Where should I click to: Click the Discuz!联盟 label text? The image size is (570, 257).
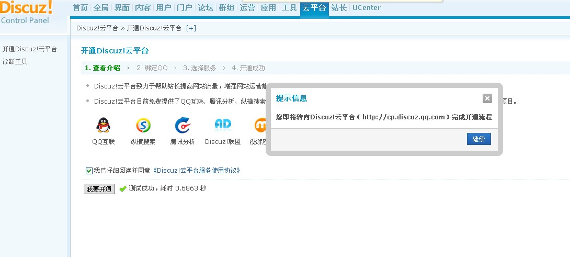point(223,142)
